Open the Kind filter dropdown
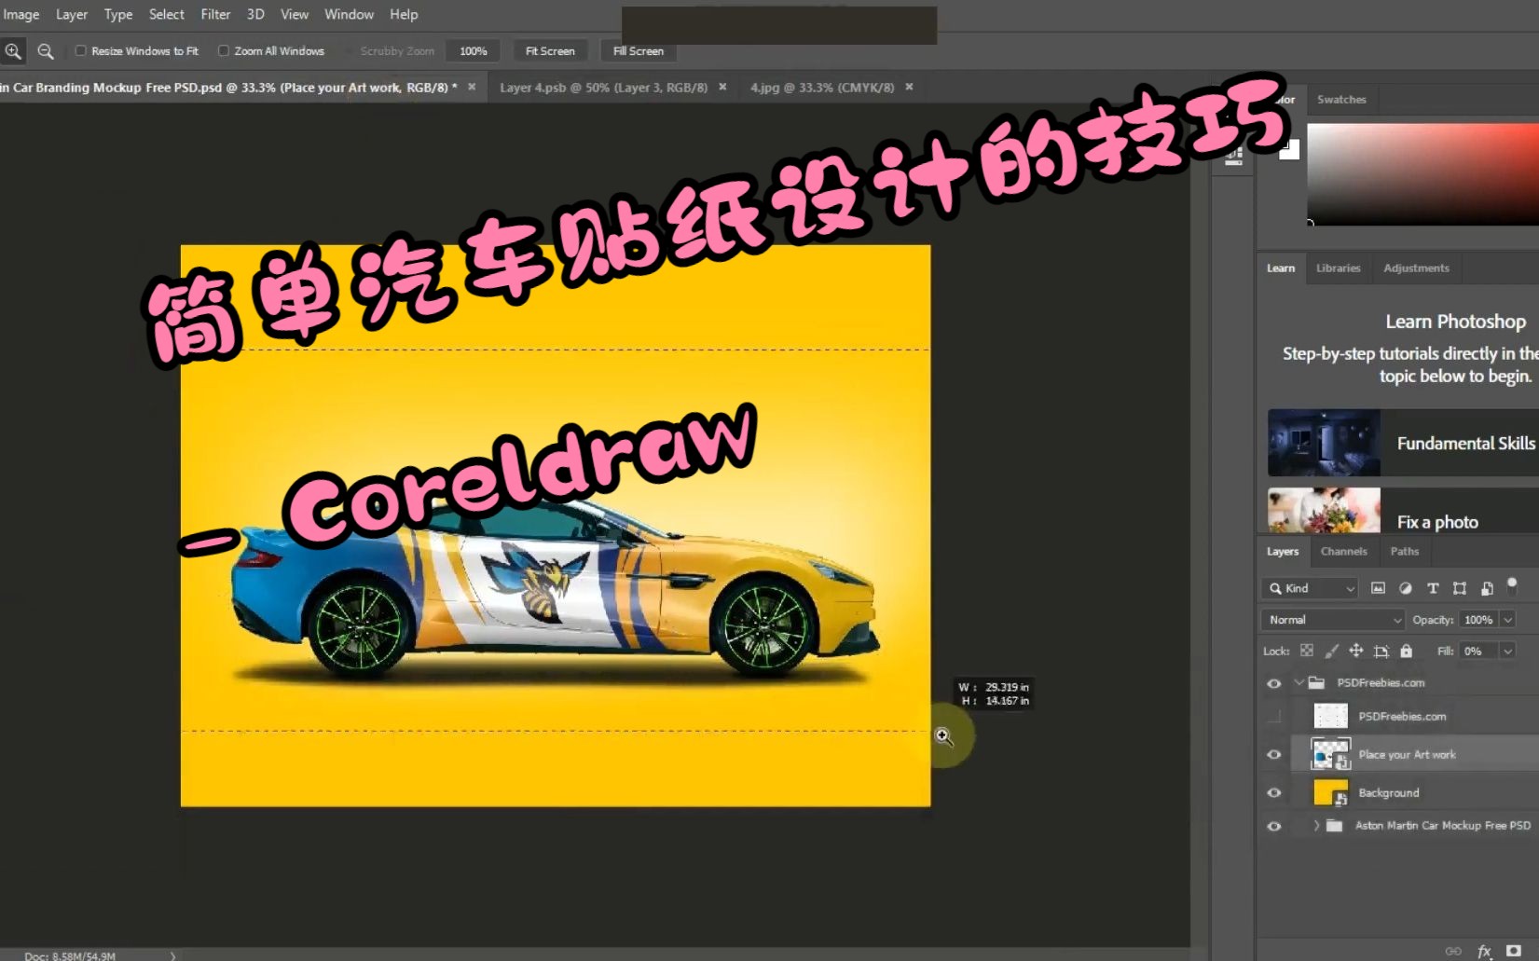 pos(1310,588)
